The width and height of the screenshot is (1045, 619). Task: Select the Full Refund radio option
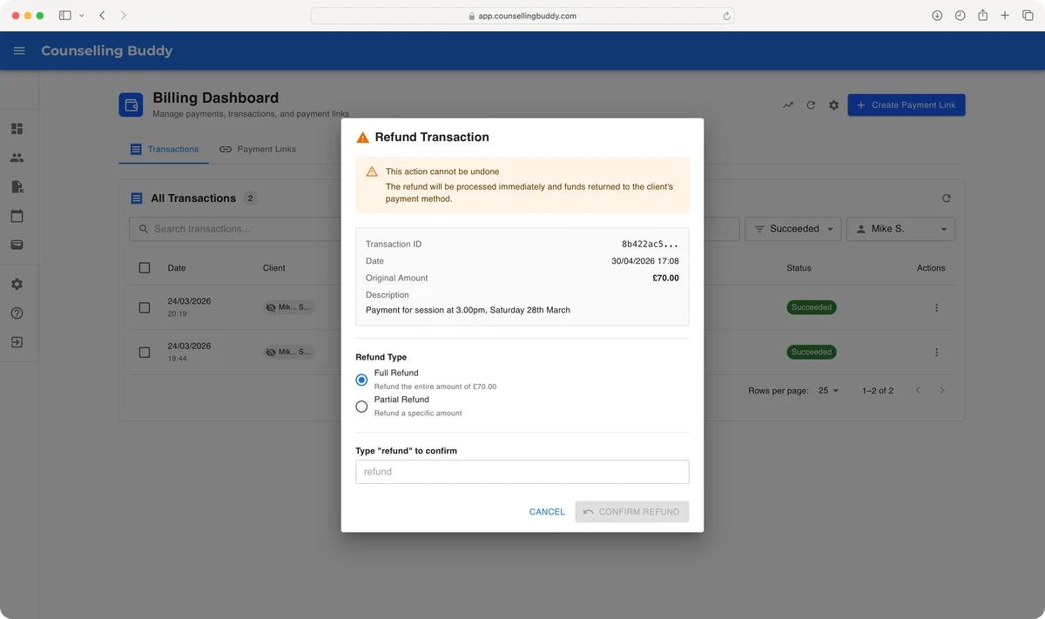click(361, 380)
